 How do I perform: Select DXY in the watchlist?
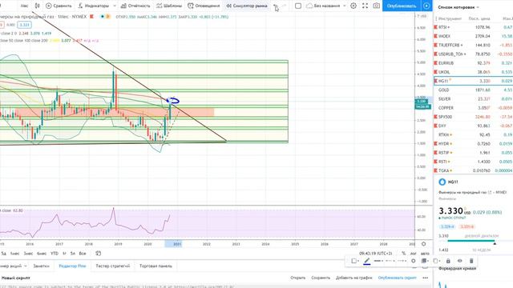pyautogui.click(x=473, y=126)
